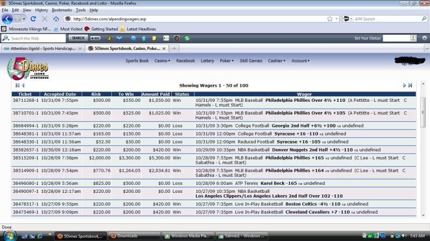Open the Bookmarks menu
The height and width of the screenshot is (241, 430).
tap(62, 10)
